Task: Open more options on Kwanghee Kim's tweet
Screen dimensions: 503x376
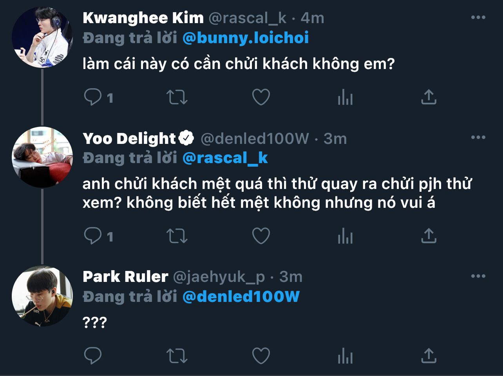Action: pos(478,18)
